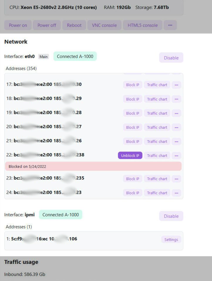
Task: Expand more actions for address 22
Action: pos(176,156)
